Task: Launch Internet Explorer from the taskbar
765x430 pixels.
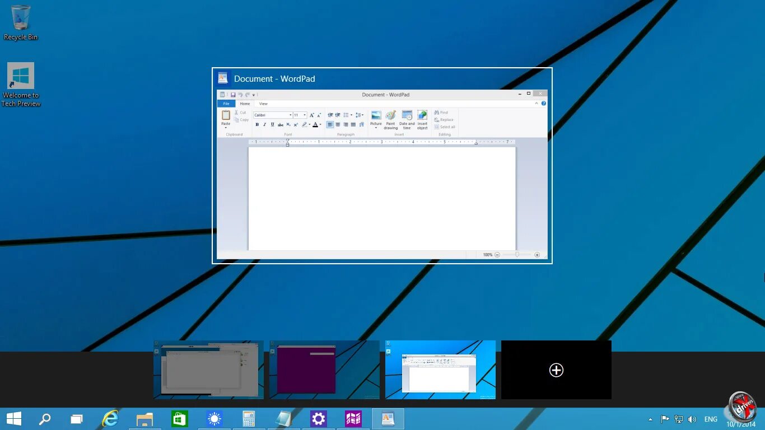Action: [111, 419]
